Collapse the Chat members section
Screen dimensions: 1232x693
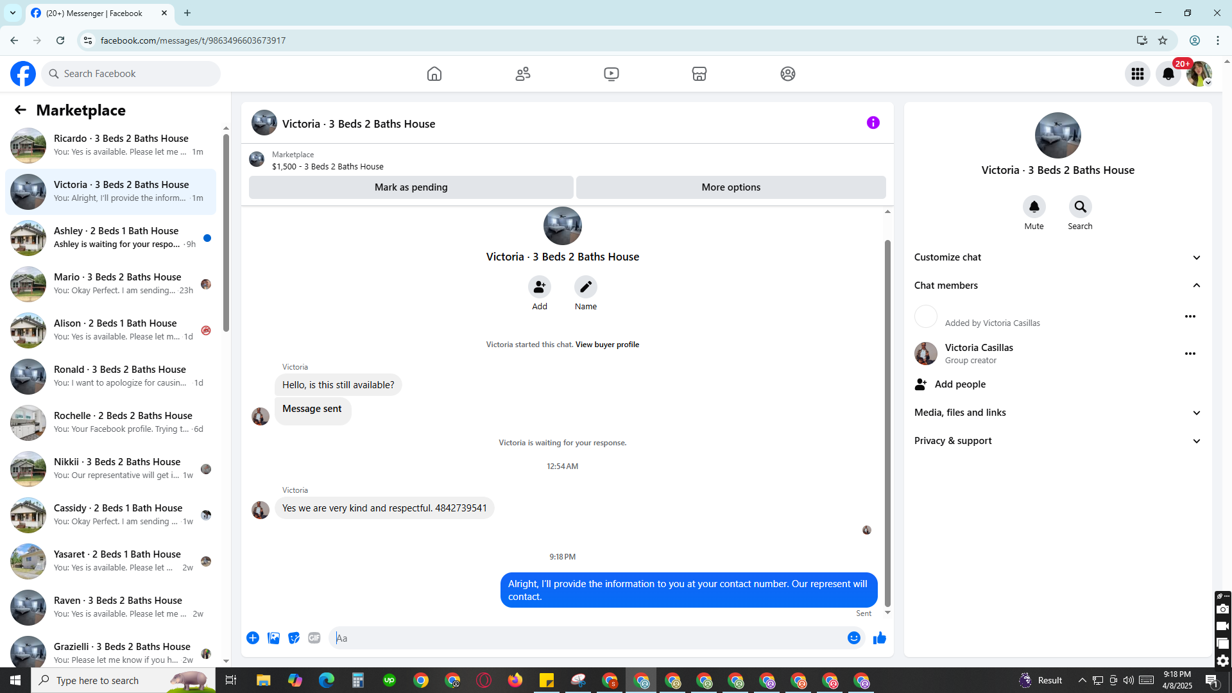pos(1057,286)
